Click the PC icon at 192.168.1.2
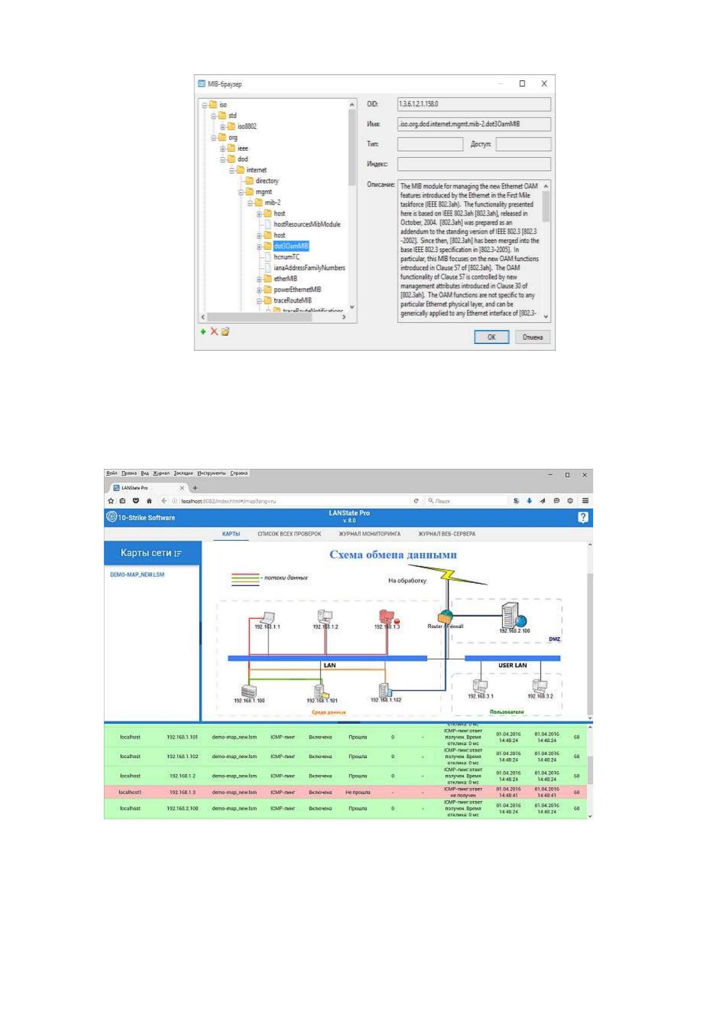This screenshot has width=715, height=1011. 325,616
